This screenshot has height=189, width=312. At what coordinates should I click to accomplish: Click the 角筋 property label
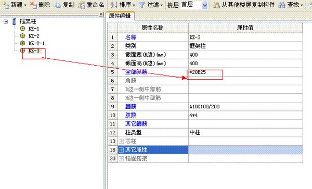(131, 81)
